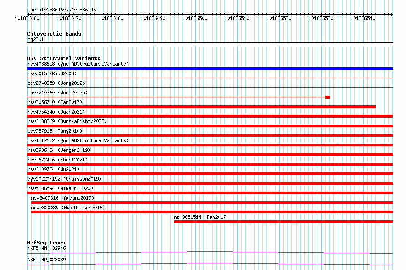Click the RefSeq Genes track title
The height and width of the screenshot is (270, 406).
pos(46,243)
